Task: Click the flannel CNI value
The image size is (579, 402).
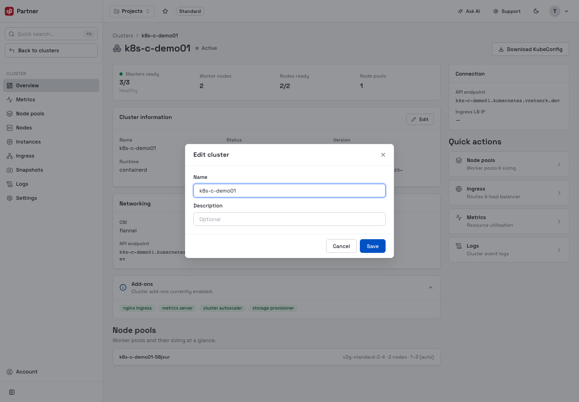Action: (128, 231)
